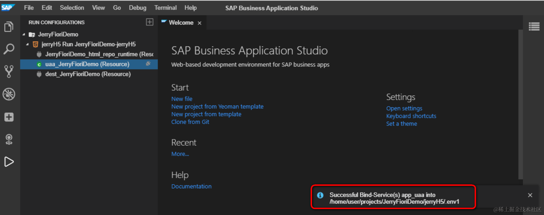544x215 pixels.
Task: Open the Debug no-bug icon
Action: click(x=9, y=94)
